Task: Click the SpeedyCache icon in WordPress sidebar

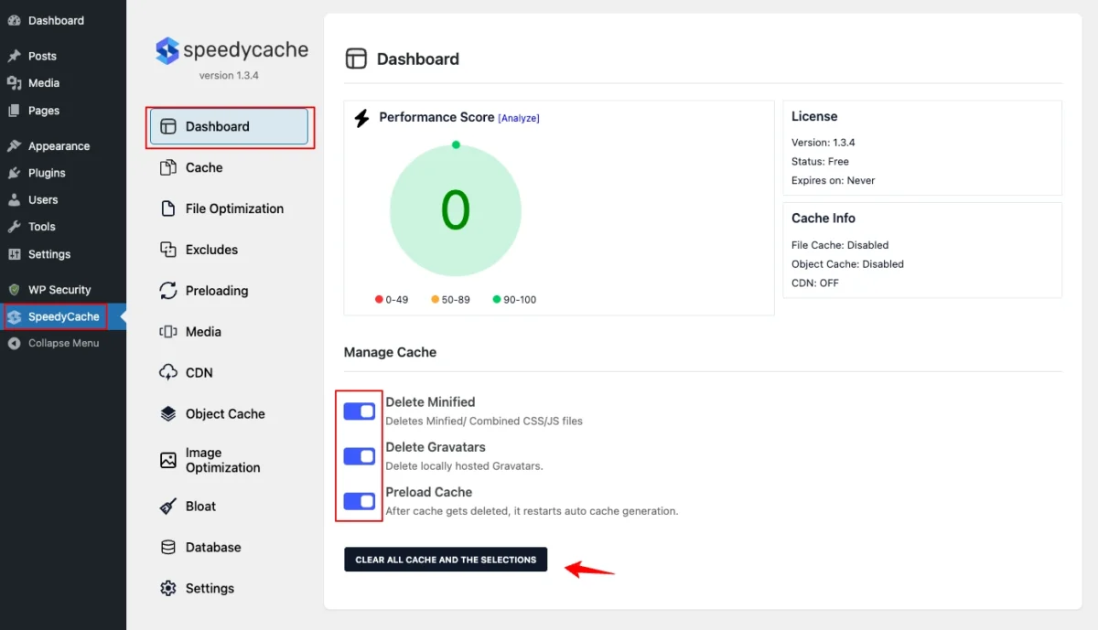Action: (14, 316)
